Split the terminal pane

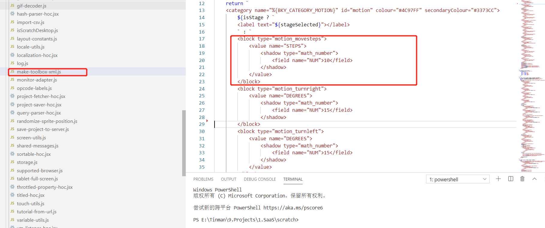click(x=511, y=179)
